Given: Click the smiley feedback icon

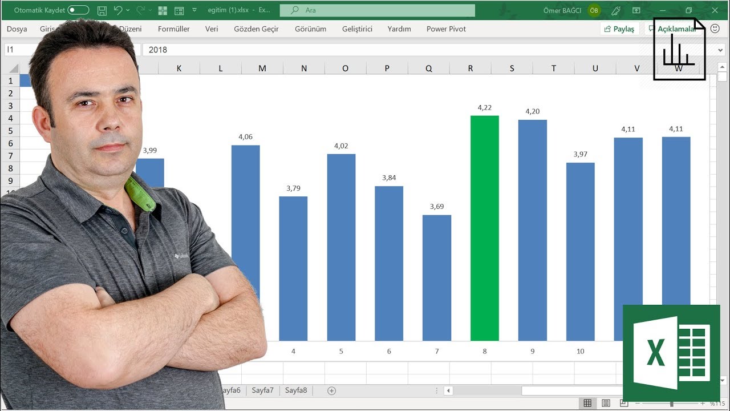Looking at the screenshot, I should (x=715, y=29).
